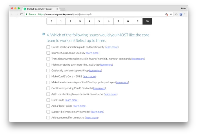Check Continue improving CanJS Devtools
The image size is (197, 135).
(48, 88)
